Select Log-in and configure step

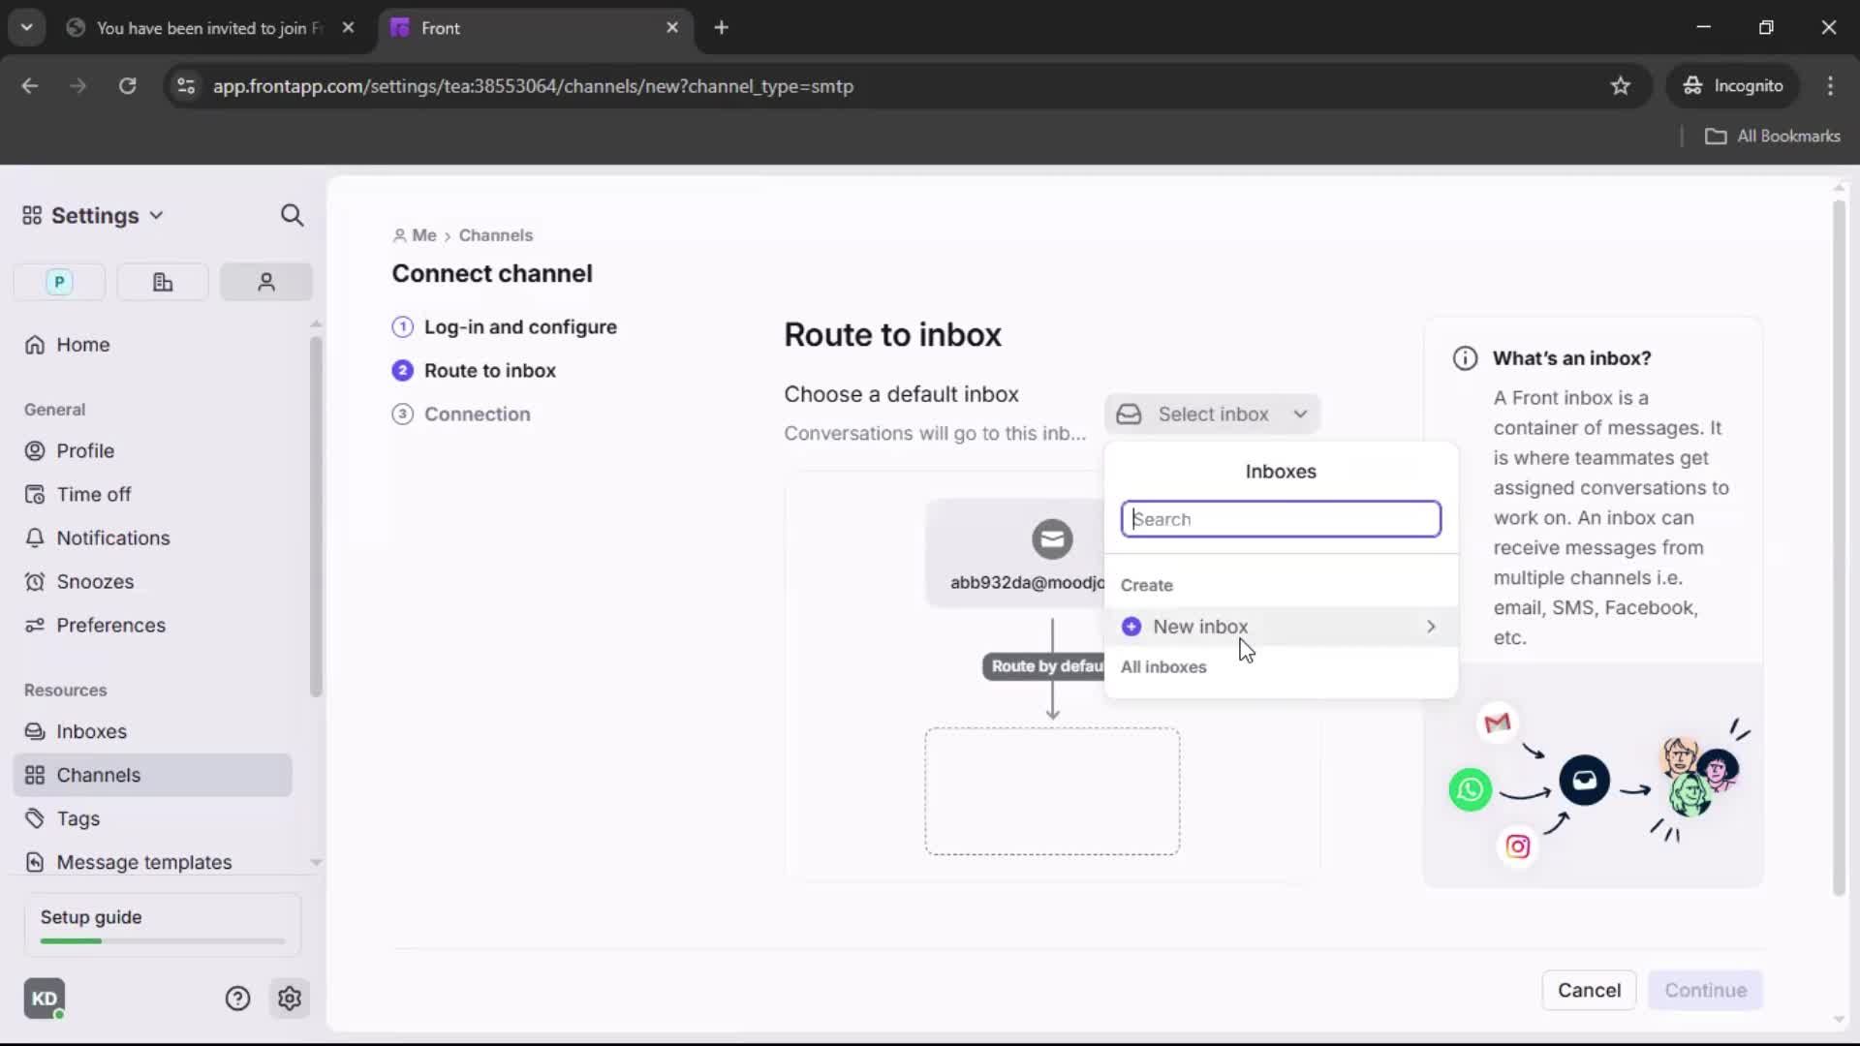pyautogui.click(x=519, y=327)
